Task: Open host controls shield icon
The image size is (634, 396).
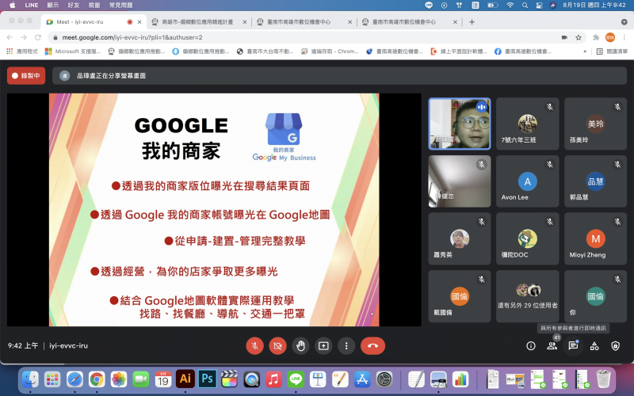Action: 616,346
